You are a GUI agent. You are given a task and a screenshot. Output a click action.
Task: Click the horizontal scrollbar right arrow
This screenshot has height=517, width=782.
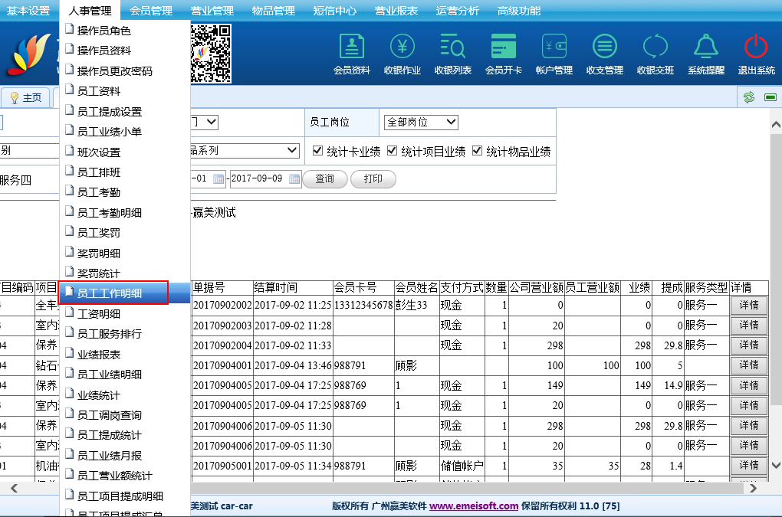(754, 488)
